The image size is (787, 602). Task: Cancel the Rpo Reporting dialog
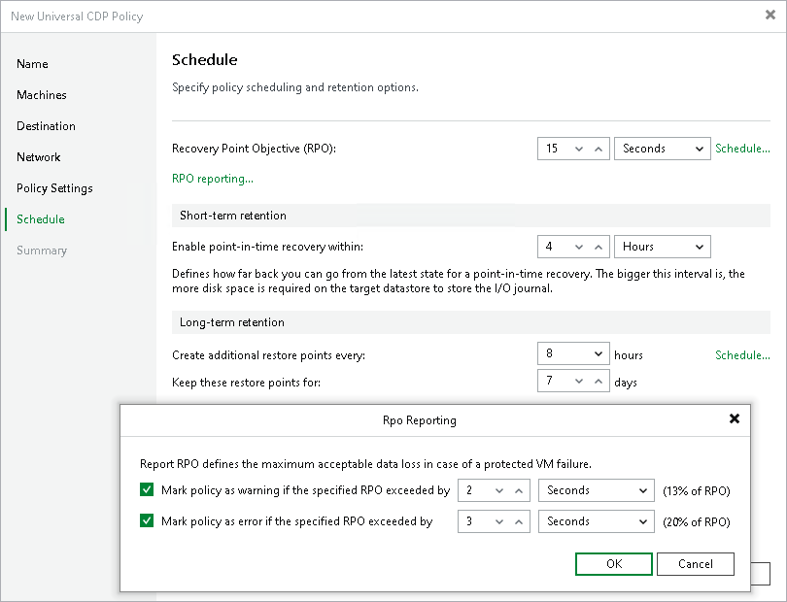pos(696,564)
